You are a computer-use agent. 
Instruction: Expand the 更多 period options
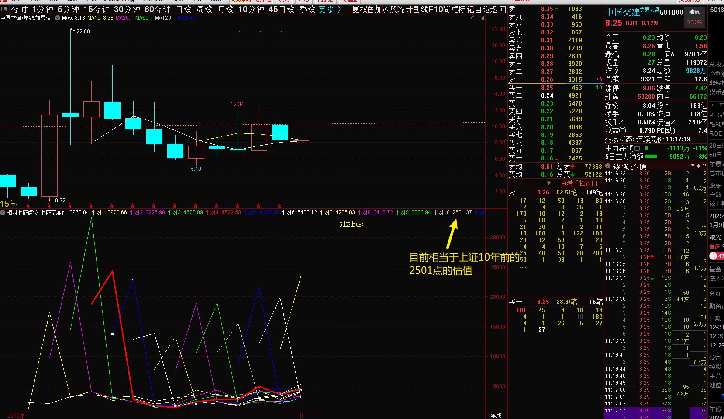(x=329, y=9)
